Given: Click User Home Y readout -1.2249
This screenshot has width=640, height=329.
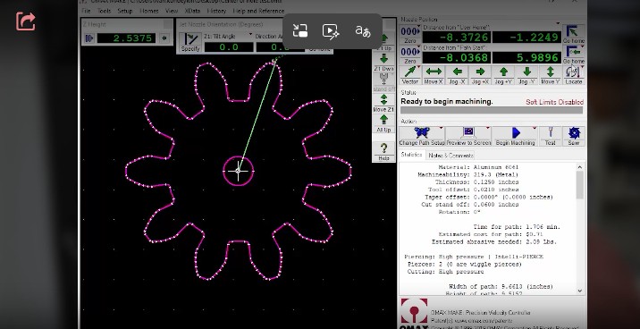Looking at the screenshot, I should point(526,38).
